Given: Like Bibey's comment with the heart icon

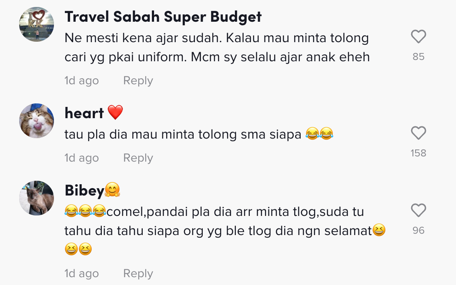Looking at the screenshot, I should (418, 211).
